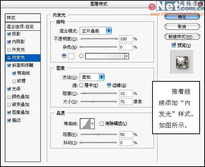This screenshot has width=205, height=167.
Task: Toggle the 光泽 satin checkbox
Action: coord(9,89)
